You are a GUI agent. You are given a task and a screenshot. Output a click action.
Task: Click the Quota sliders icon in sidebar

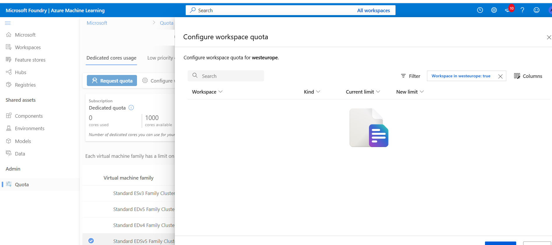point(9,184)
